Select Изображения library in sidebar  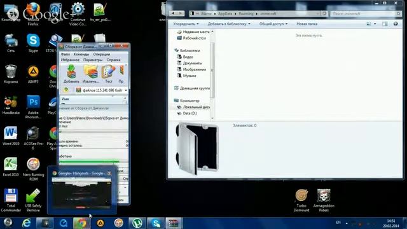(x=191, y=69)
